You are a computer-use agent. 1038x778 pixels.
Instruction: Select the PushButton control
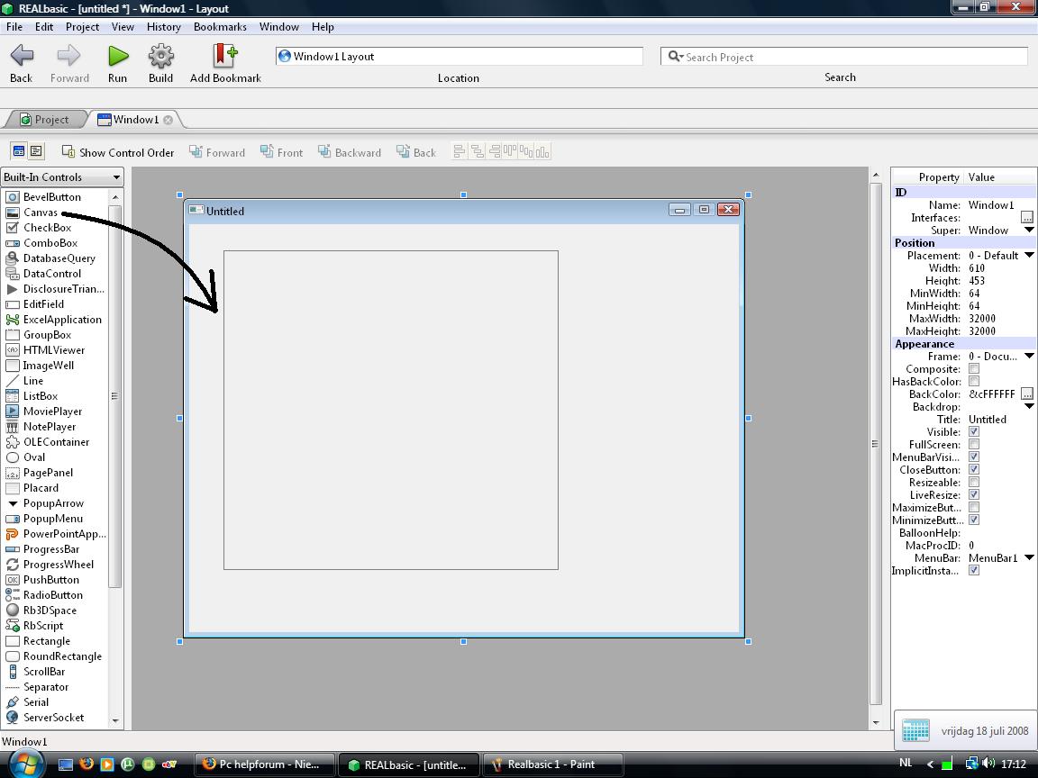tap(49, 579)
